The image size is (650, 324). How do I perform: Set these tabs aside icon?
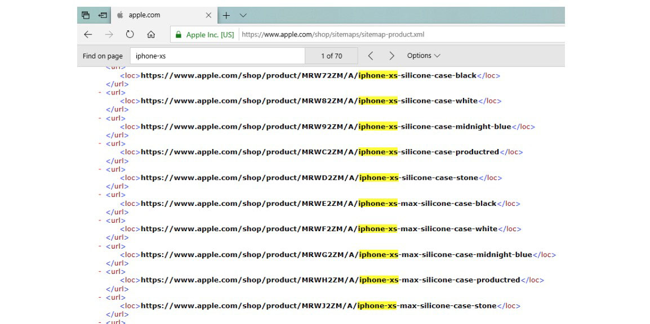(x=103, y=15)
